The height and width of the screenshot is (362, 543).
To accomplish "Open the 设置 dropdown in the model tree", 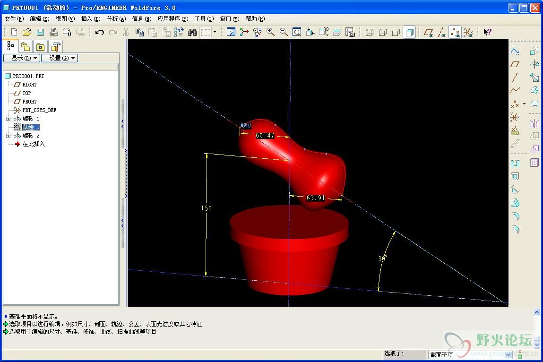I will [60, 58].
